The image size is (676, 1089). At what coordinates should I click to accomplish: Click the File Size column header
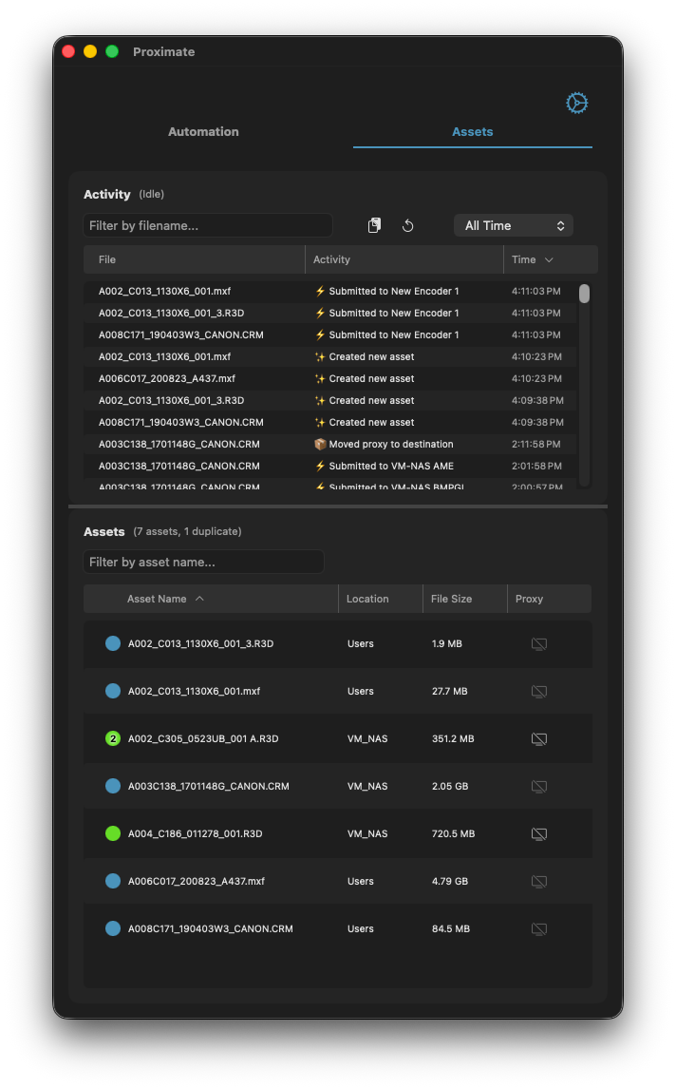[x=454, y=599]
